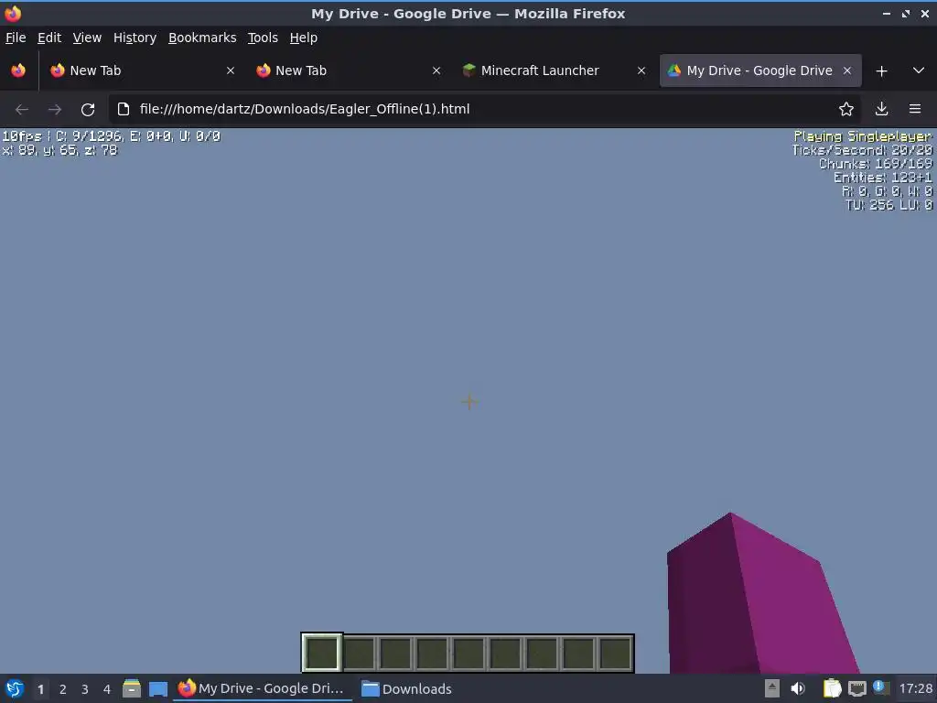937x703 pixels.
Task: Click the URL address field
Action: [484, 109]
